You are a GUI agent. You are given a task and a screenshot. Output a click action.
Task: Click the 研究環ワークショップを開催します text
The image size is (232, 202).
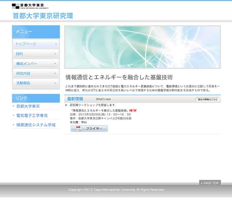pos(92,105)
